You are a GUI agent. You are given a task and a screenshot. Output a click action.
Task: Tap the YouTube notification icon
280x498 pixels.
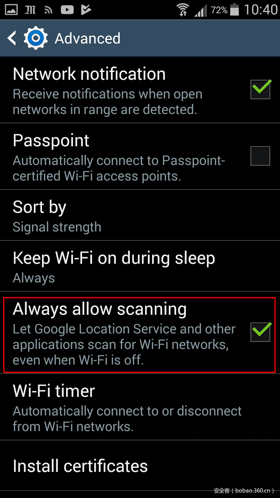click(67, 10)
